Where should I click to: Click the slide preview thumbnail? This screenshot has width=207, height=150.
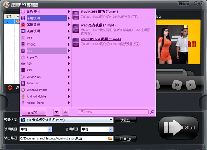178,42
